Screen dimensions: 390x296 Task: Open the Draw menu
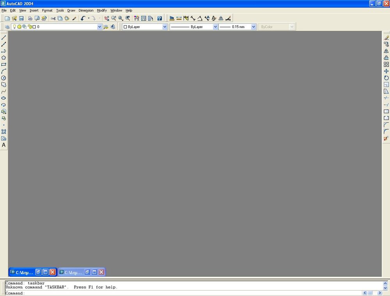tap(71, 11)
